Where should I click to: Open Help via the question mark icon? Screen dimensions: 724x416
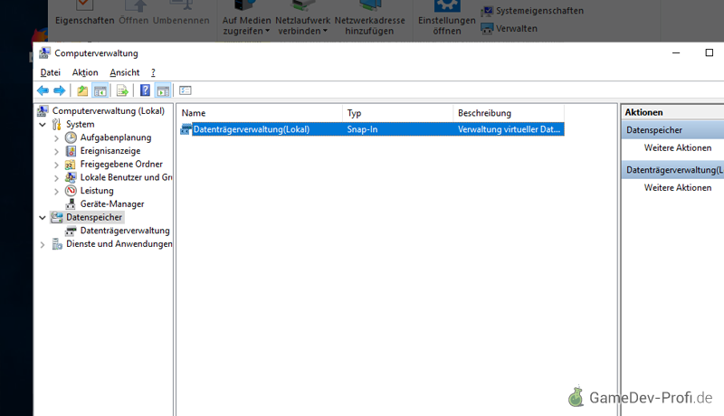145,90
